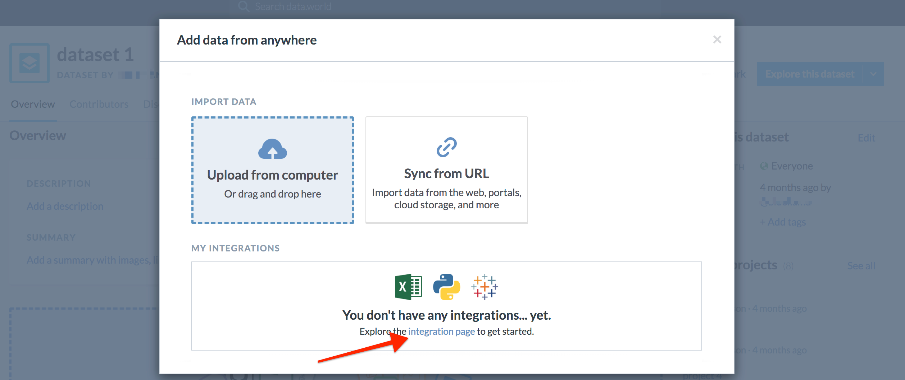The image size is (905, 380).
Task: Open See all projects link
Action: click(x=861, y=266)
